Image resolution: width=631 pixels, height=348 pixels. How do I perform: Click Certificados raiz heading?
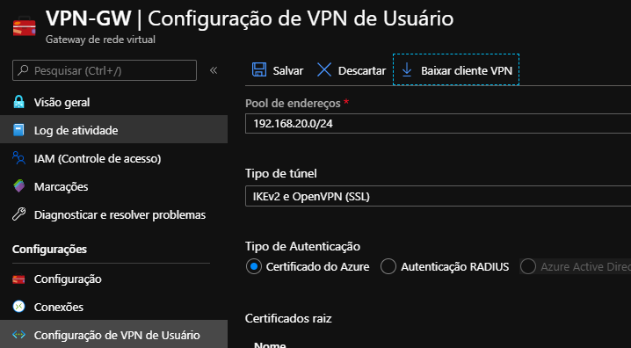288,318
